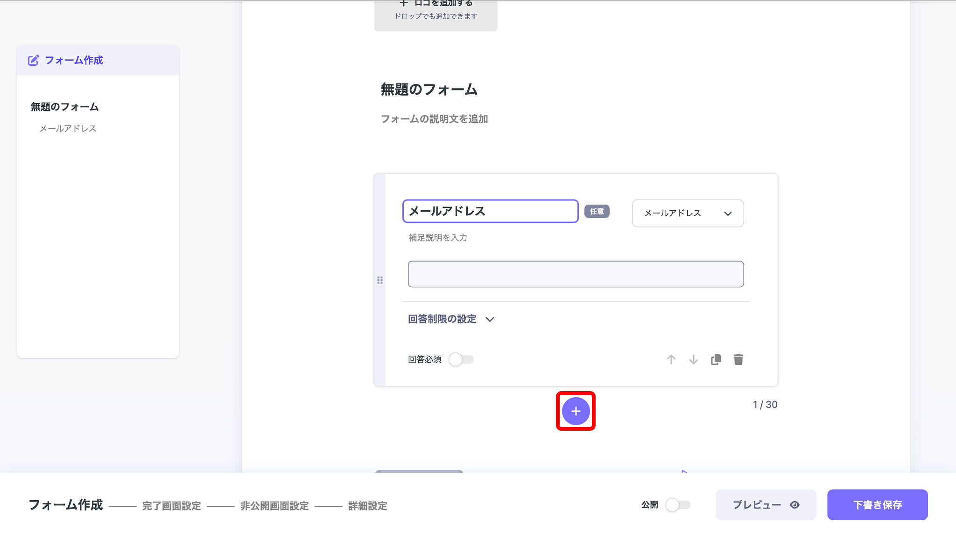This screenshot has height=537, width=956.
Task: Enable the 回答必須 toggle
Action: (461, 359)
